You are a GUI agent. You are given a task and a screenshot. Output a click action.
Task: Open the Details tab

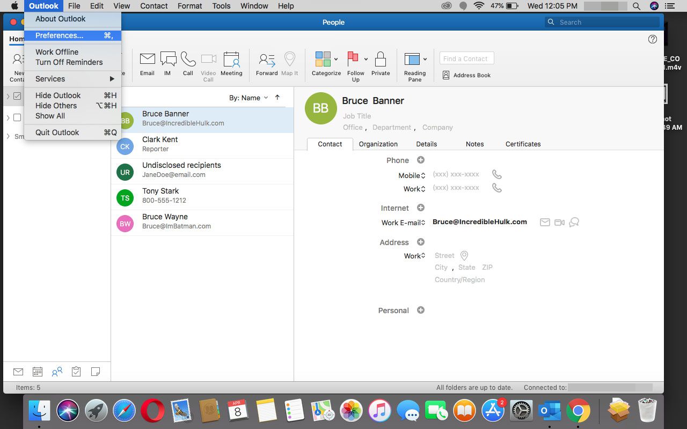pos(427,144)
